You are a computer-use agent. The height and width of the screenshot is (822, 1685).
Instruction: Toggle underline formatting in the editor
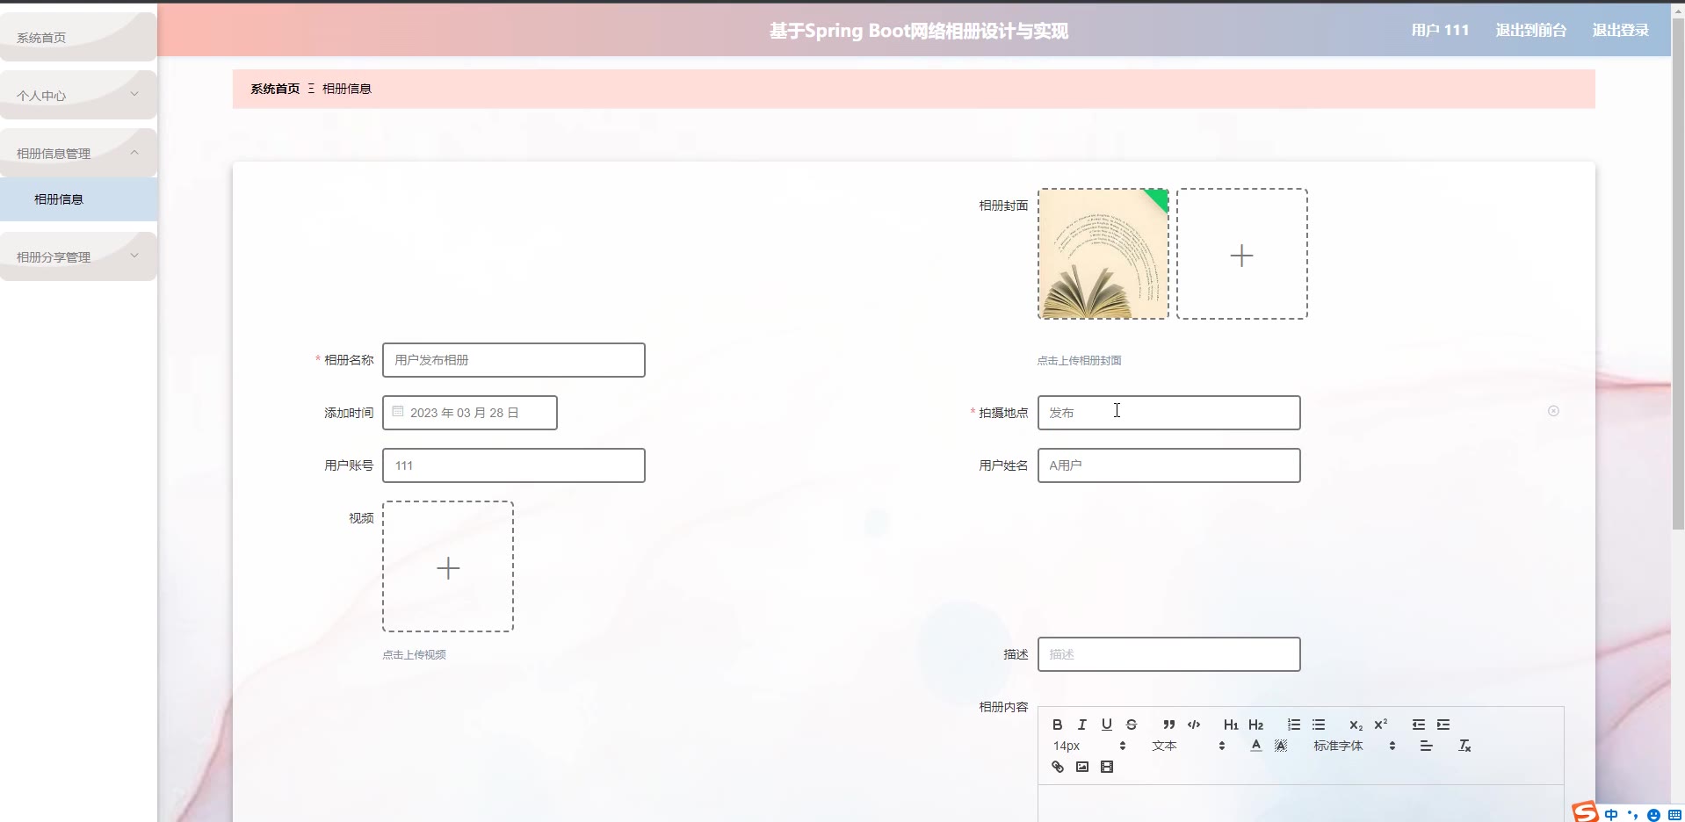1107,725
